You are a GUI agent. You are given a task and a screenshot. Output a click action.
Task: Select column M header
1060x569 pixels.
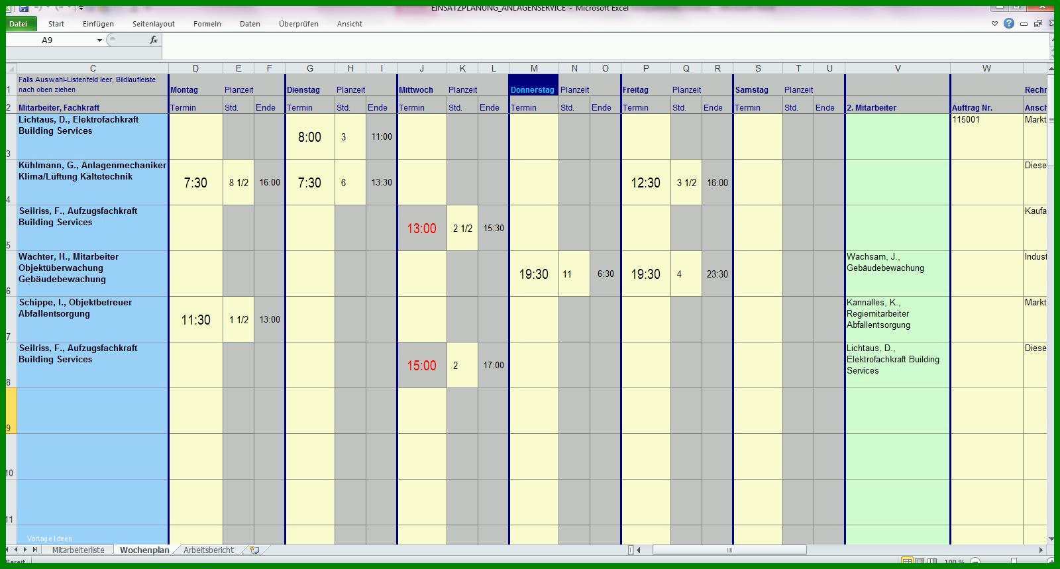click(534, 68)
